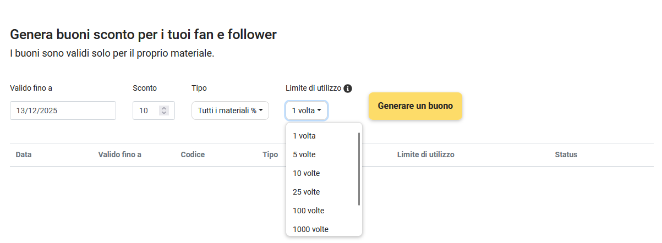Click the Valido fino a date field
Viewport: 662px width, 243px height.
(63, 111)
